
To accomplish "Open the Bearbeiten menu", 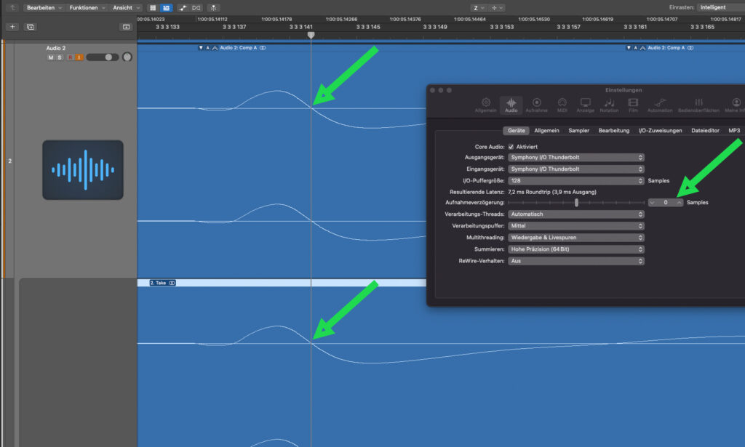I will [44, 7].
